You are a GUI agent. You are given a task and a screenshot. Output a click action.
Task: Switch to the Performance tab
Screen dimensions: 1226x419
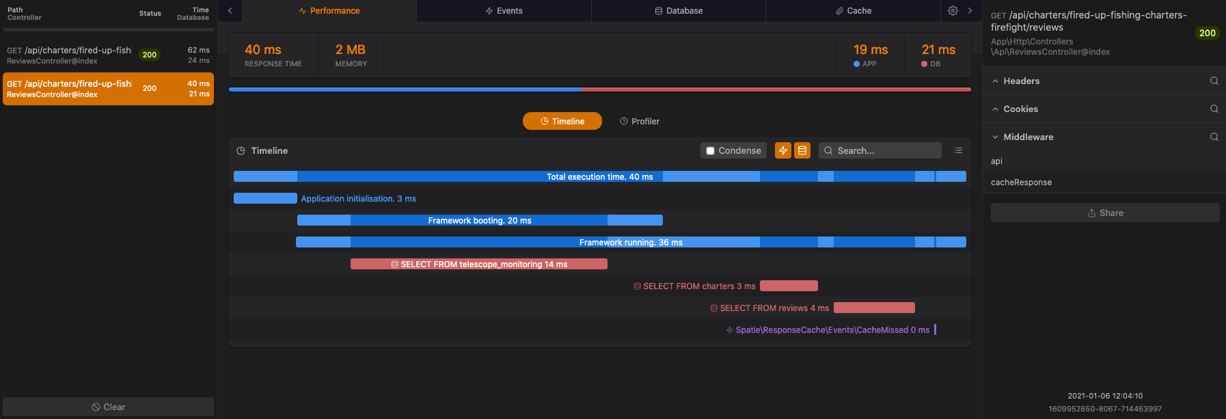tap(329, 11)
